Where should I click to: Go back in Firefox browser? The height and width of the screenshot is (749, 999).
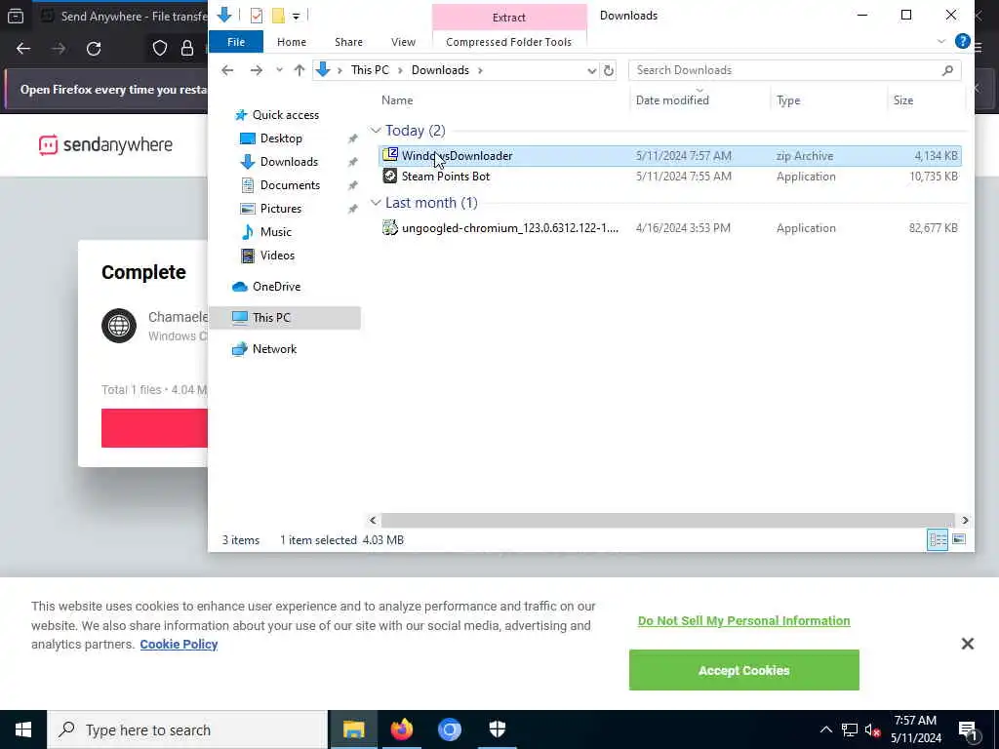23,49
